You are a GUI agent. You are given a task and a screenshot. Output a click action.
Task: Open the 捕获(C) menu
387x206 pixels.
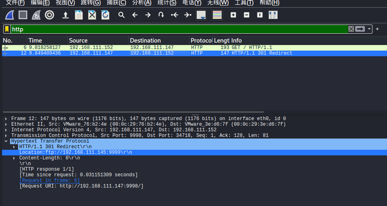(x=116, y=3)
